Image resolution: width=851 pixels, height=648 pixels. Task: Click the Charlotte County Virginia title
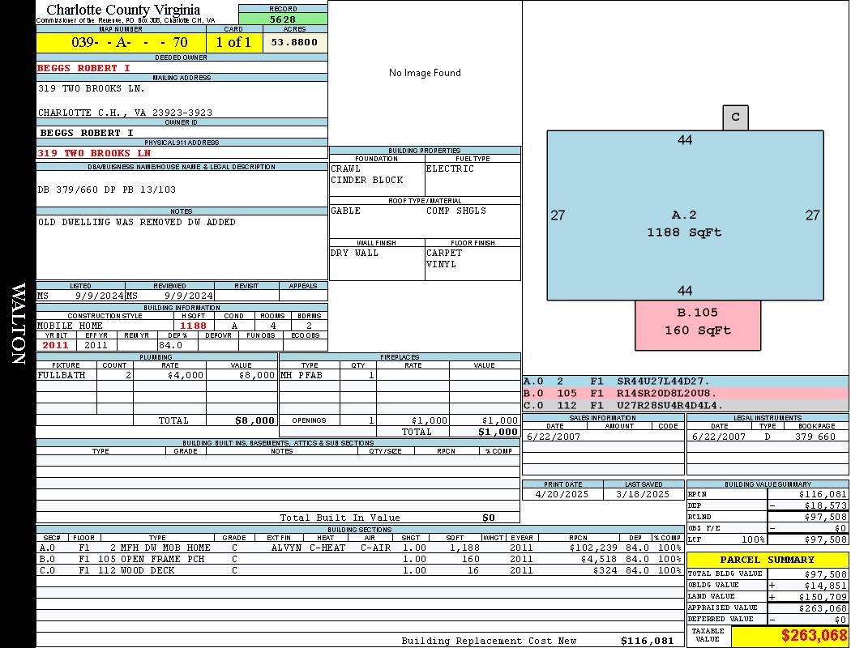(x=123, y=10)
